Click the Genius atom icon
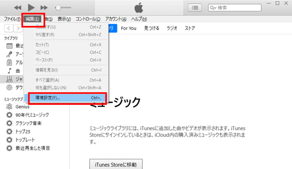 9,107
